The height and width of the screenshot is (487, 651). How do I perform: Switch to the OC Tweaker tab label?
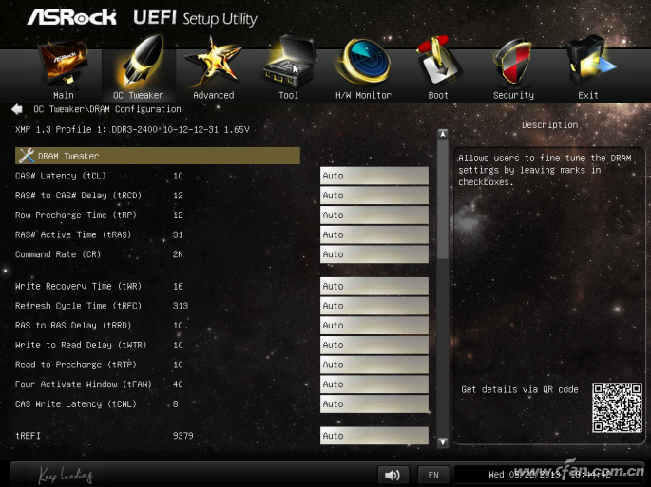pos(138,96)
